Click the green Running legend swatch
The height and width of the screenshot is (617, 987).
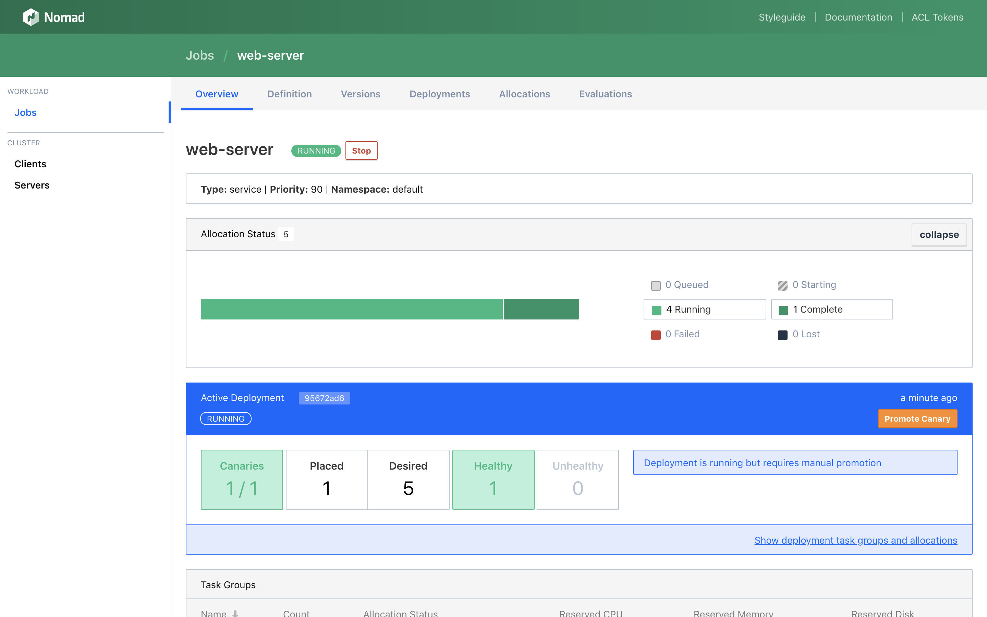[x=656, y=310]
